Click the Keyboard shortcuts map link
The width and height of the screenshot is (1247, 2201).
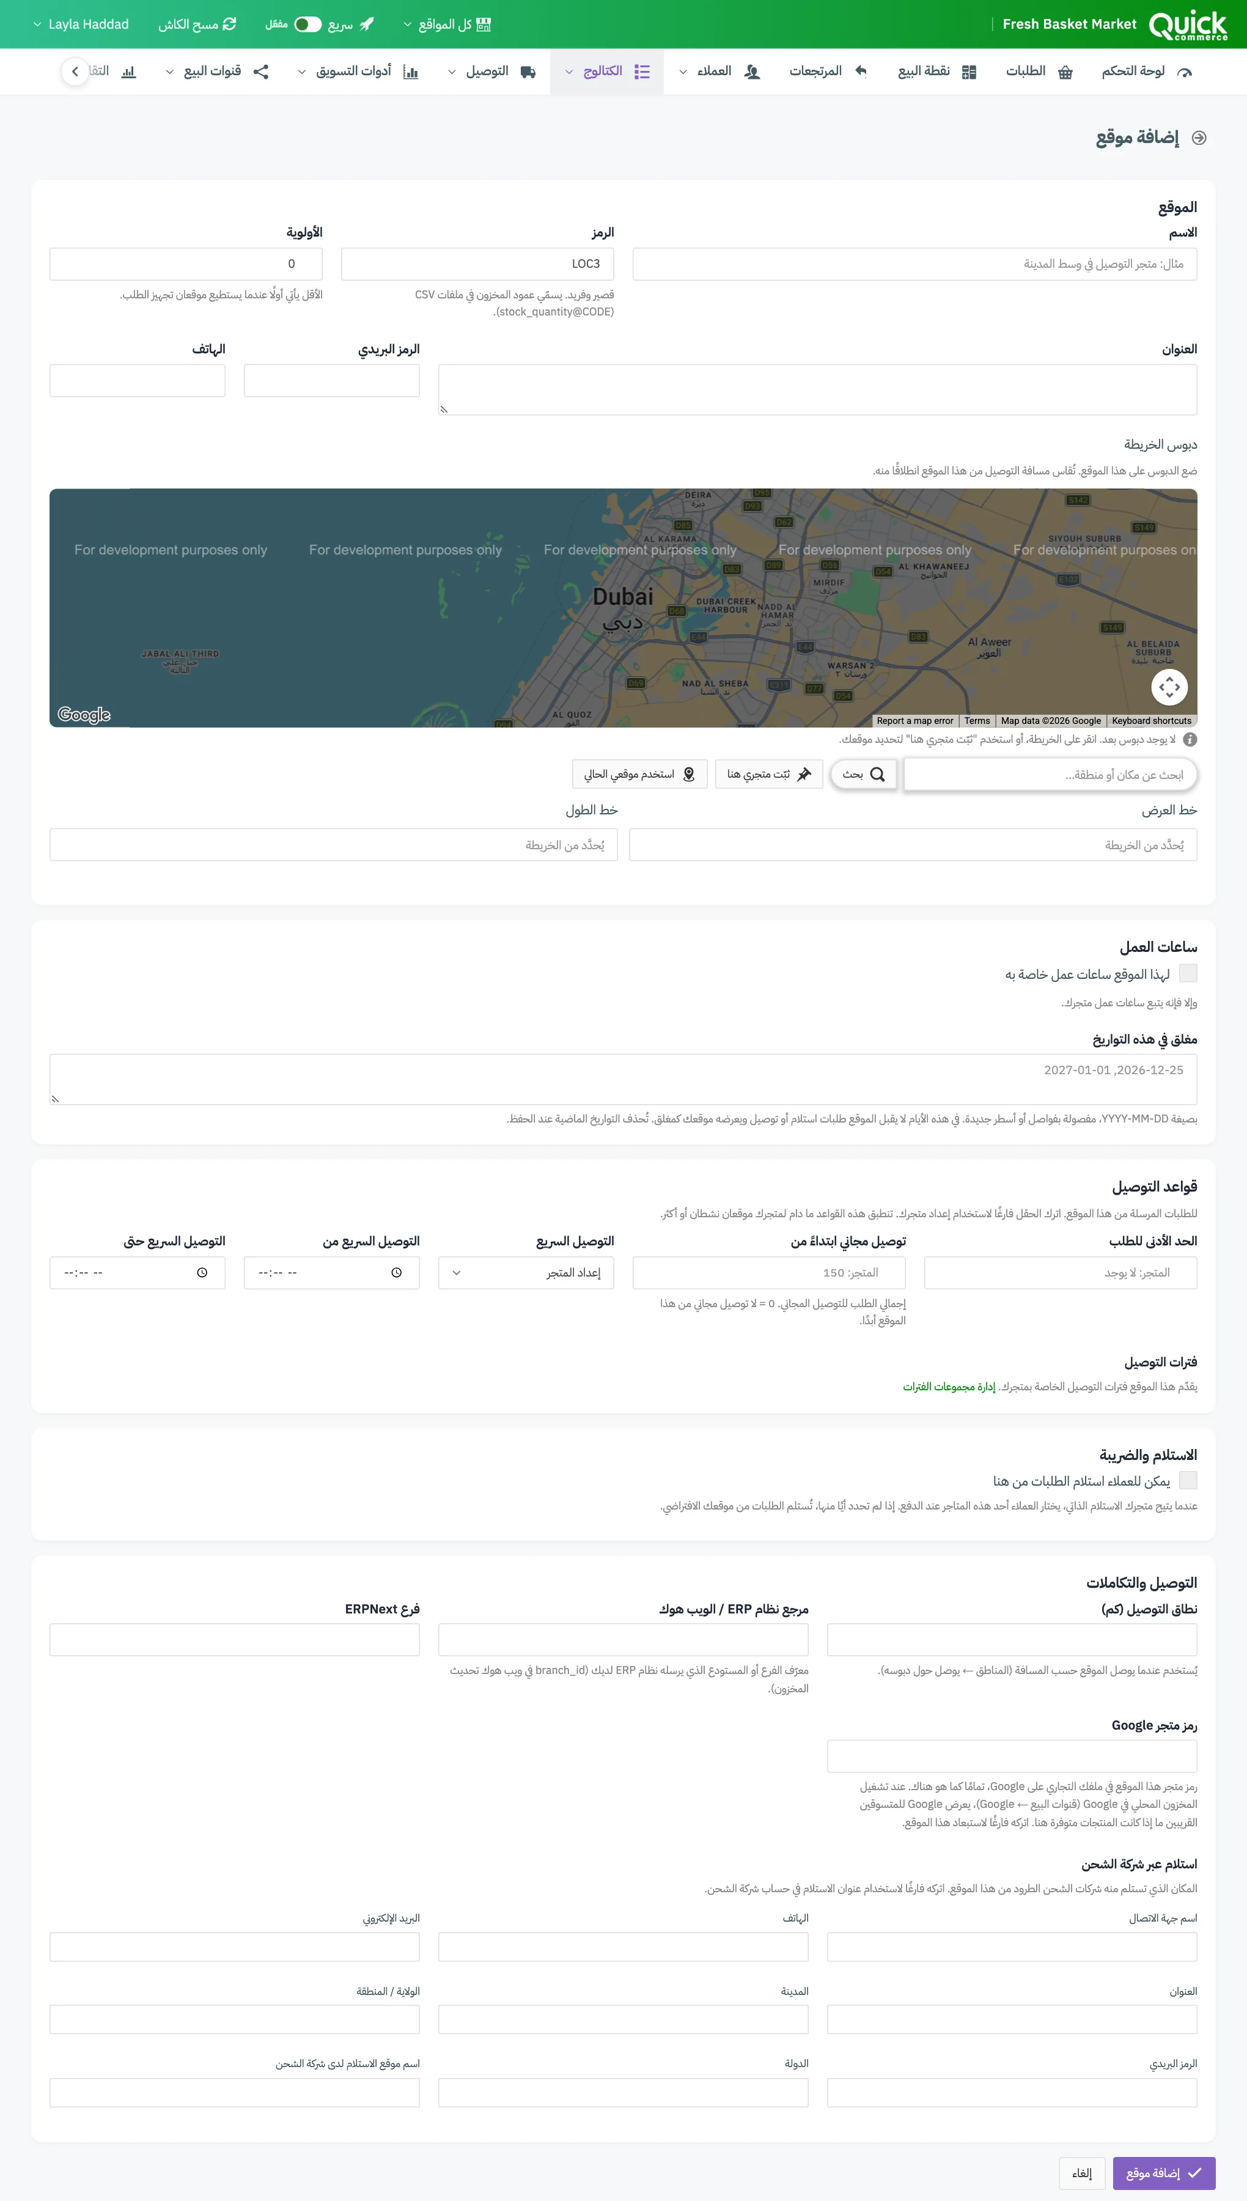tap(1151, 721)
